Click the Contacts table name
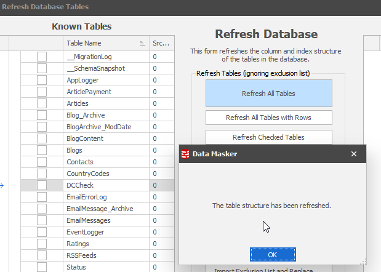The height and width of the screenshot is (272, 381). [x=80, y=162]
